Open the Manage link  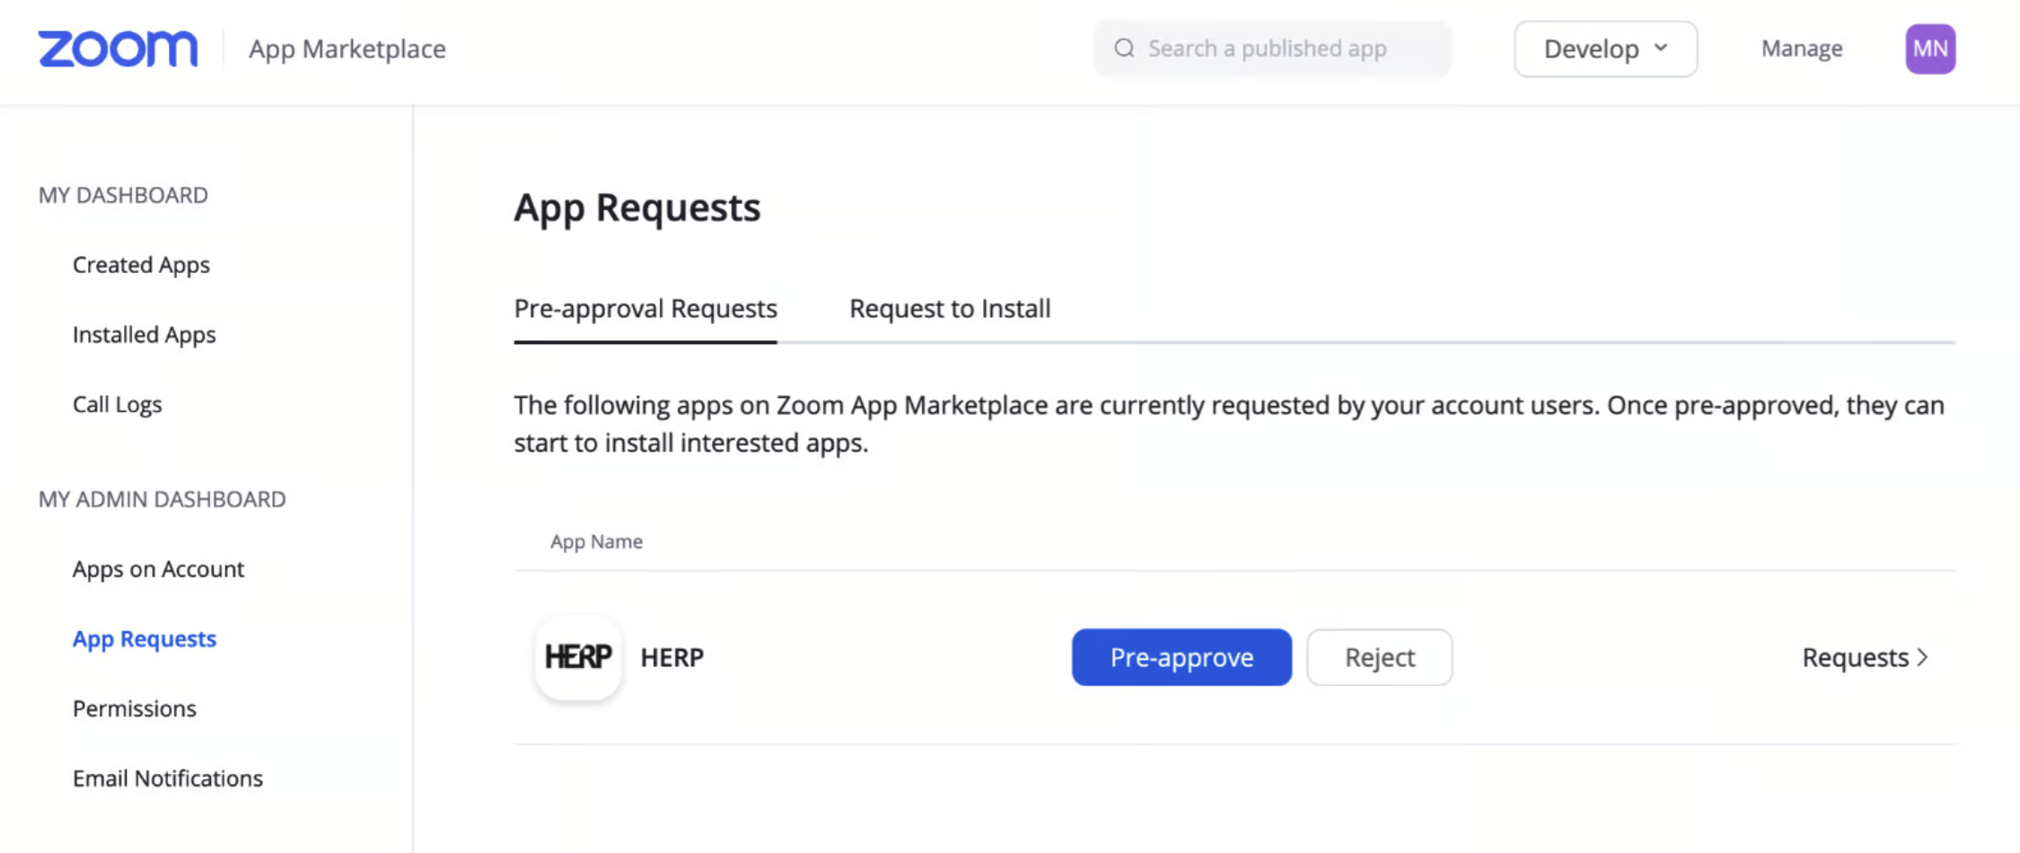pyautogui.click(x=1801, y=48)
